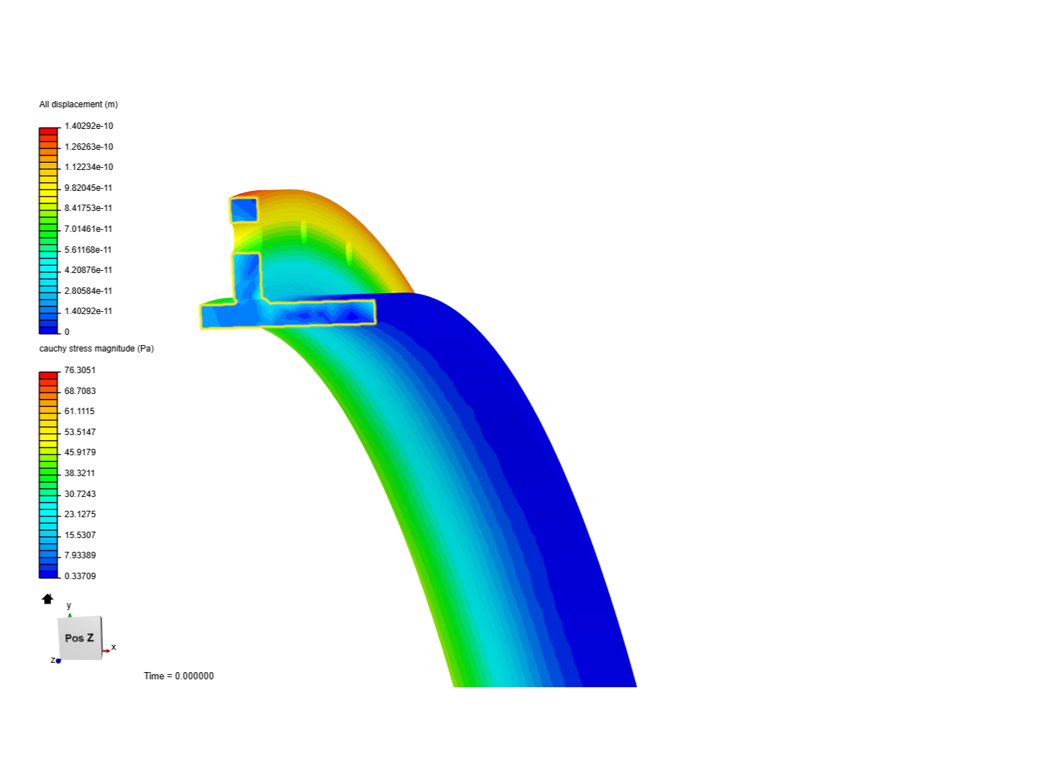Click the stress legend value 68.7083
Screen dimensions: 1038x778
click(x=80, y=391)
